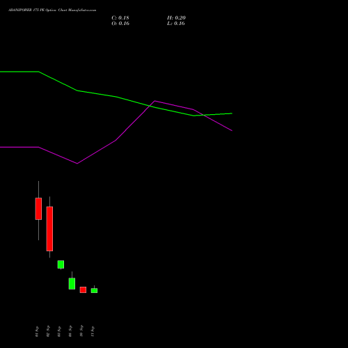Select the open value O: 0.16

[120, 24]
